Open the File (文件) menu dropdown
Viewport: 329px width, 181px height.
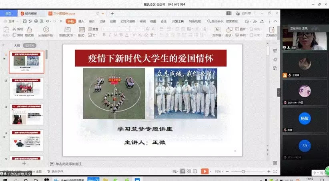click(11, 21)
